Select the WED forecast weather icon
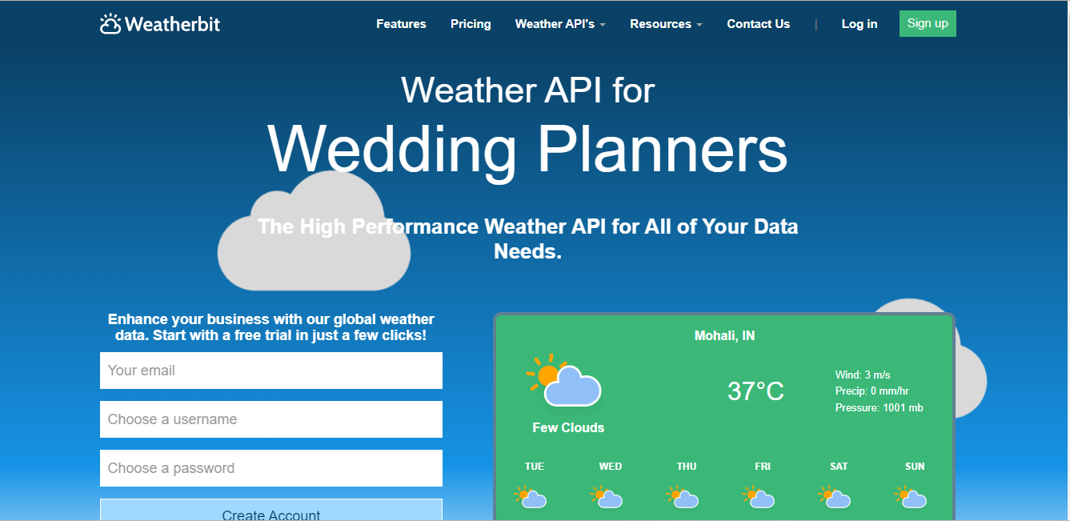 tap(607, 497)
